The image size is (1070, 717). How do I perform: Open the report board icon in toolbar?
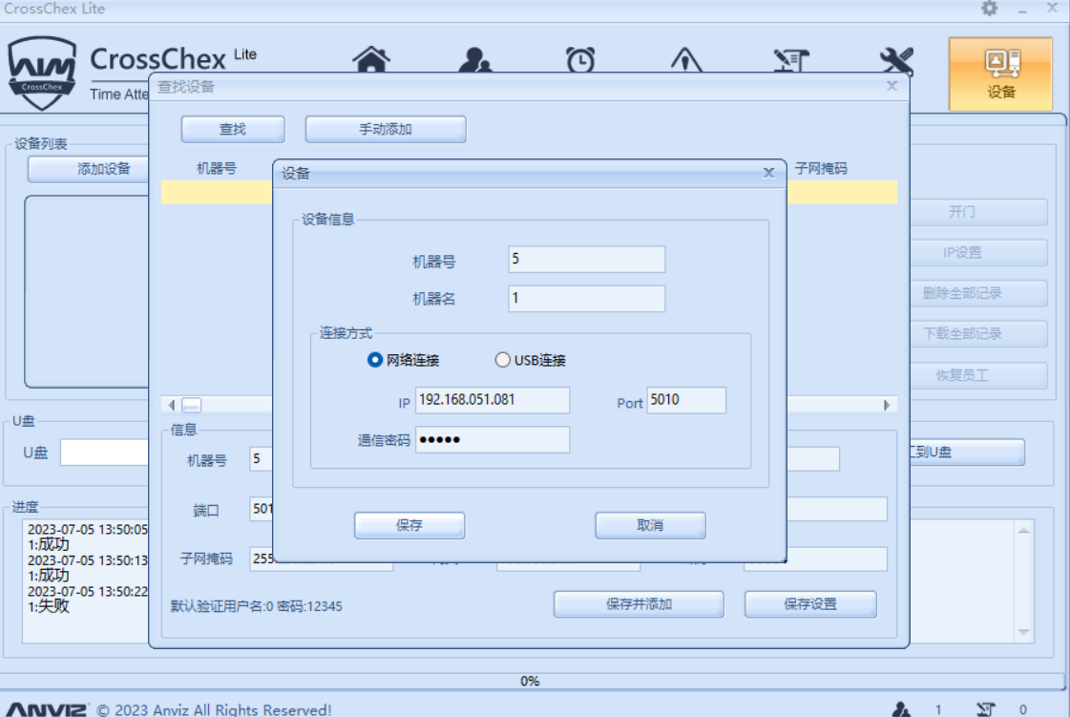pos(791,59)
